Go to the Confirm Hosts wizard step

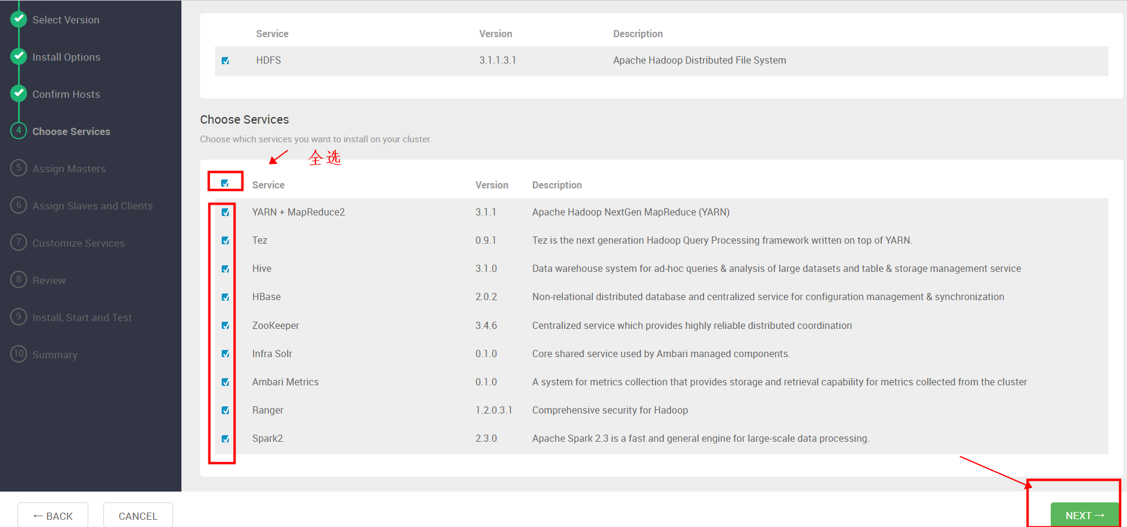click(66, 94)
